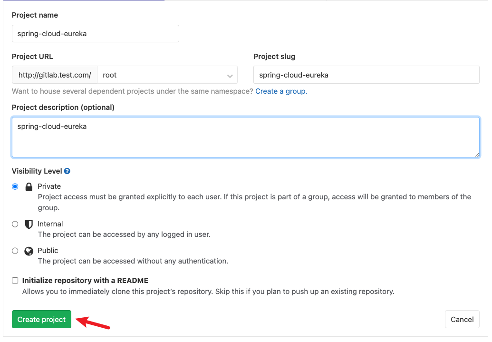This screenshot has width=492, height=342.
Task: Click the Visibility Level help question icon
Action: pyautogui.click(x=67, y=171)
